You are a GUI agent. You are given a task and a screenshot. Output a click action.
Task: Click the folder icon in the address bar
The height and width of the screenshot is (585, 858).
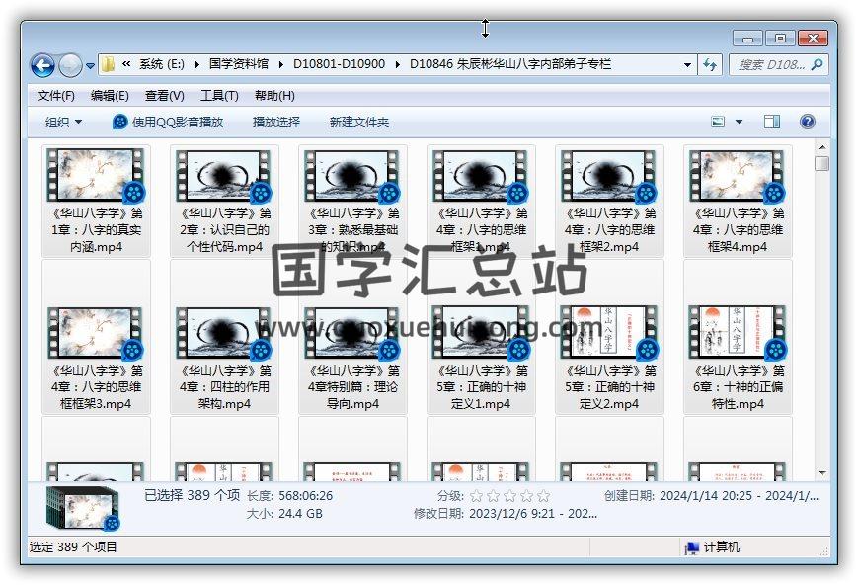point(109,64)
